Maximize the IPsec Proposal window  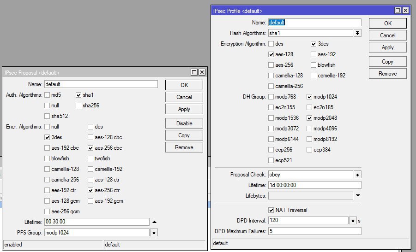click(194, 72)
